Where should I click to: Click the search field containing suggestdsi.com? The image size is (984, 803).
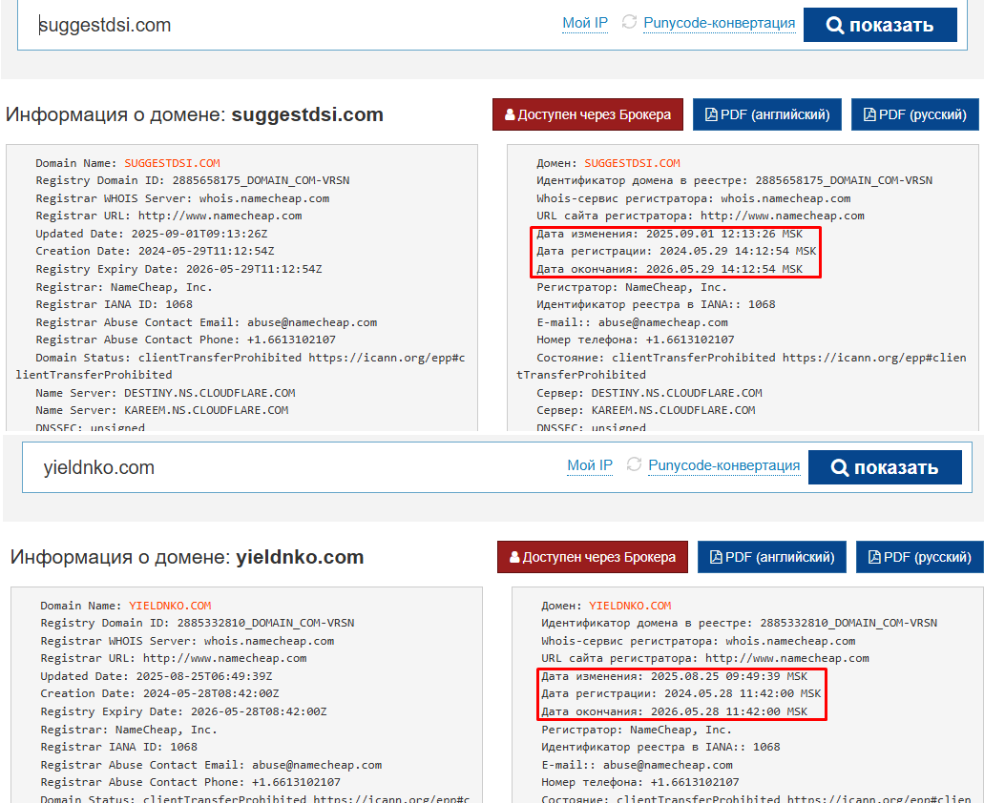point(286,26)
